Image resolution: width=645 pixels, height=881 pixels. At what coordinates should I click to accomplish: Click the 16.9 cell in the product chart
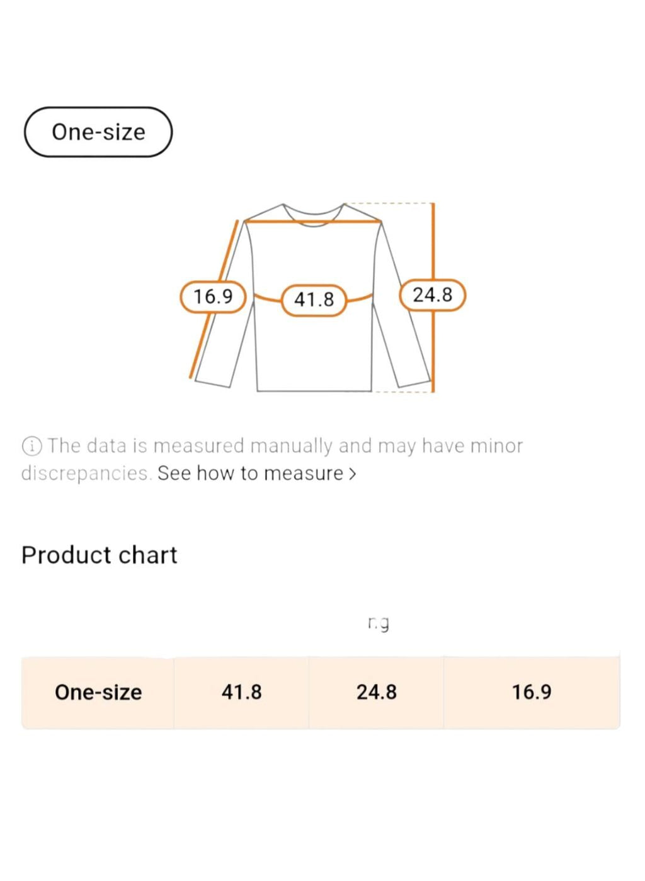click(532, 692)
